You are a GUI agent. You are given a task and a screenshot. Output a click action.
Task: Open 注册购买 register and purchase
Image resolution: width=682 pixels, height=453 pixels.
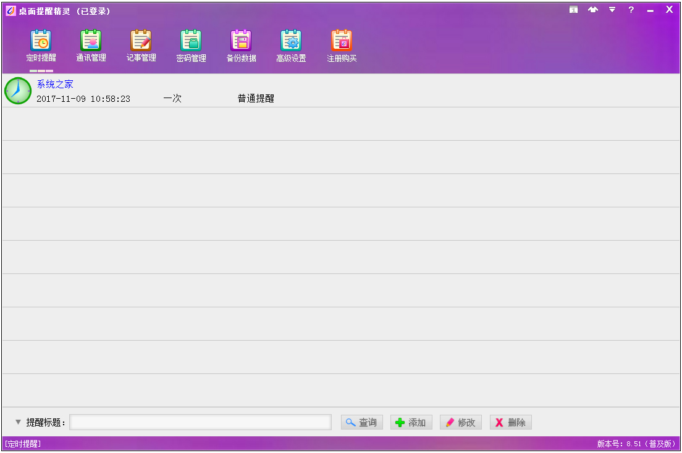[342, 46]
